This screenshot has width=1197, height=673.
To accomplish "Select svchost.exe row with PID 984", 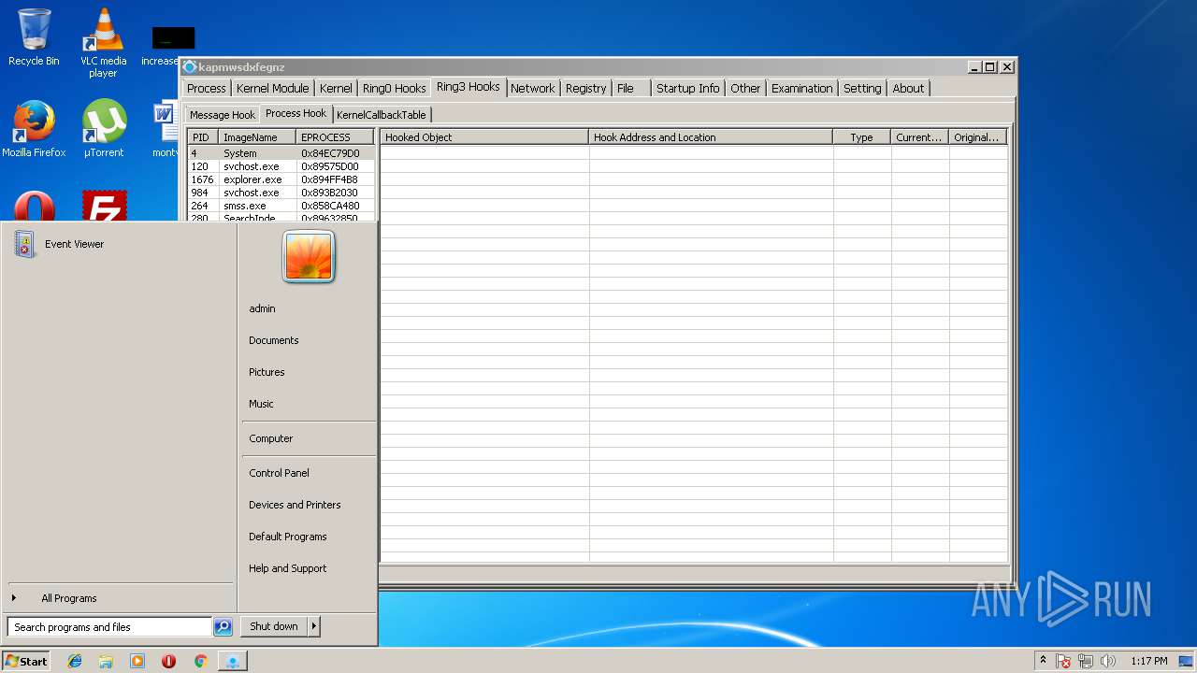I will click(x=281, y=193).
